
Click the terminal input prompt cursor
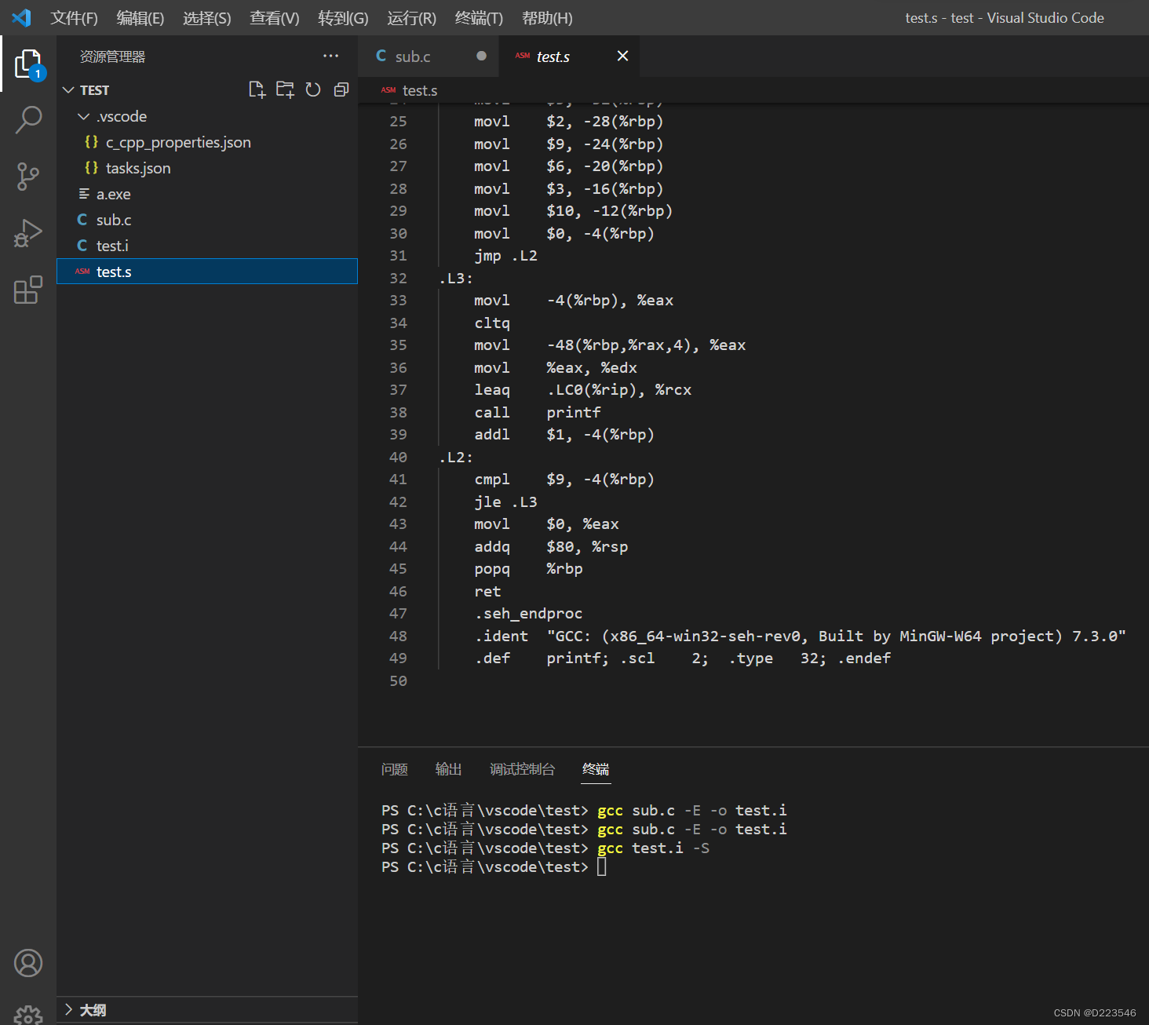[602, 866]
